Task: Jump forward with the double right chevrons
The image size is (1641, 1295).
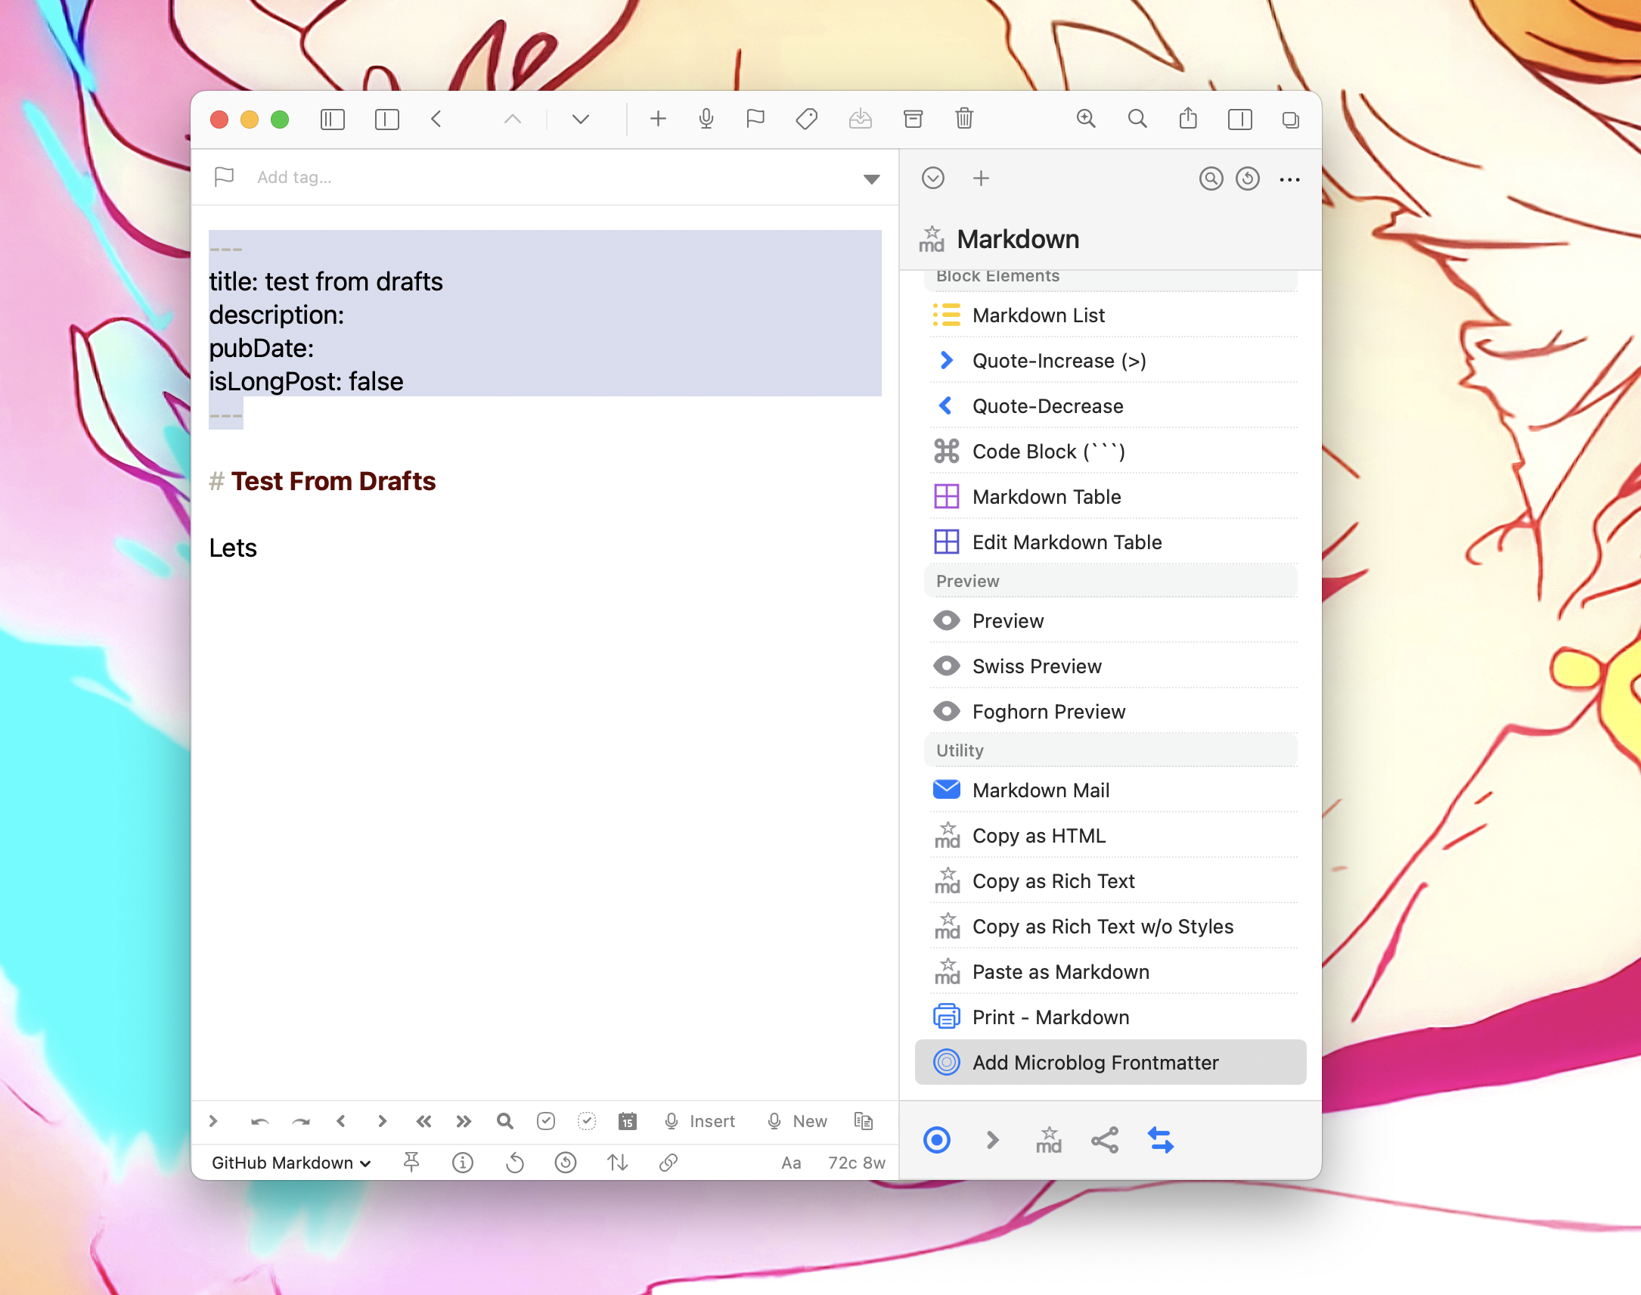Action: (464, 1120)
